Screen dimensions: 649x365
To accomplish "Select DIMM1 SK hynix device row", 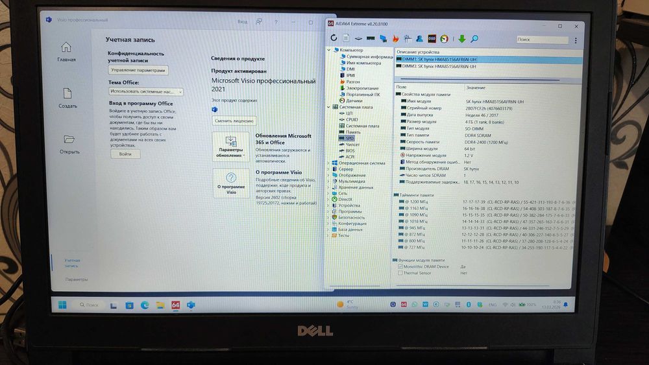I will click(489, 60).
